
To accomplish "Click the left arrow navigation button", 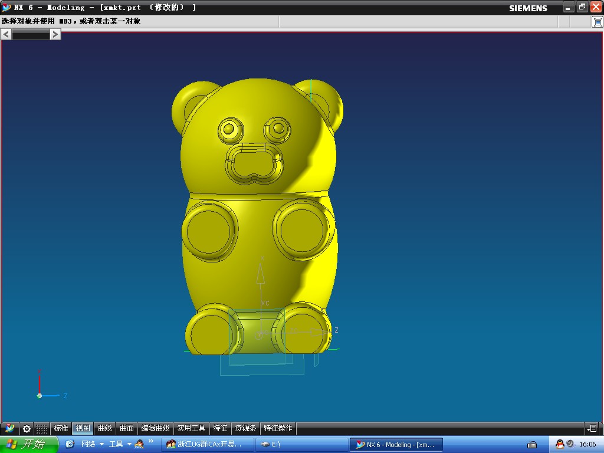I will [x=6, y=35].
